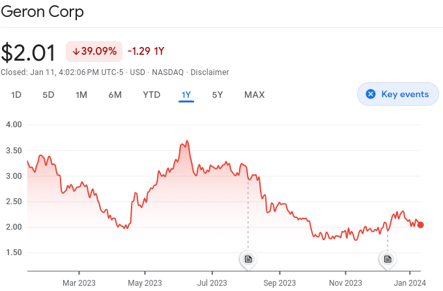Image resolution: width=443 pixels, height=291 pixels.
Task: Open the December 2023 key event document marker
Action: click(x=388, y=259)
